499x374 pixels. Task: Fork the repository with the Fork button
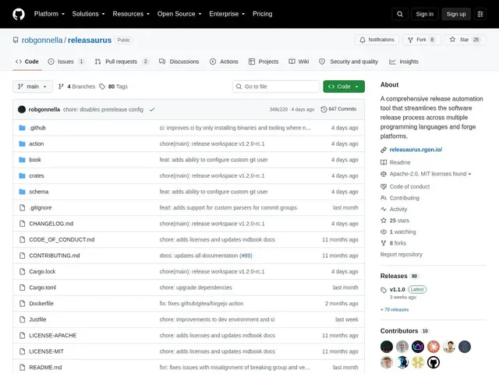tap(421, 40)
